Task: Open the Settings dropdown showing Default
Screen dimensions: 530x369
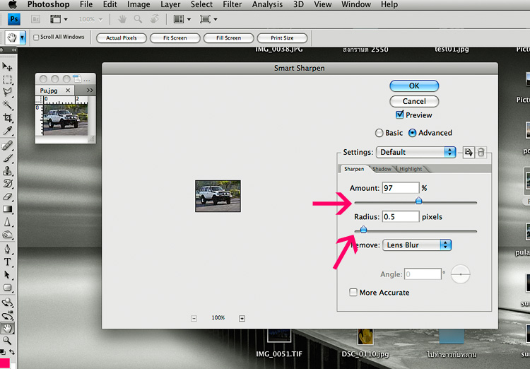Action: click(416, 152)
